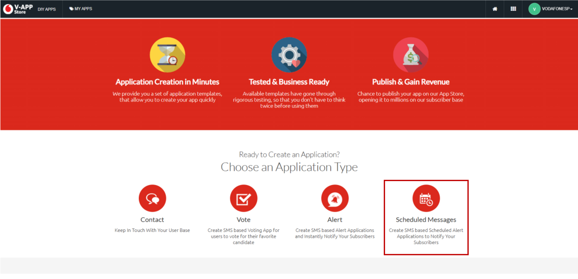Click the gear Tested & Business Ready icon

click(x=289, y=55)
